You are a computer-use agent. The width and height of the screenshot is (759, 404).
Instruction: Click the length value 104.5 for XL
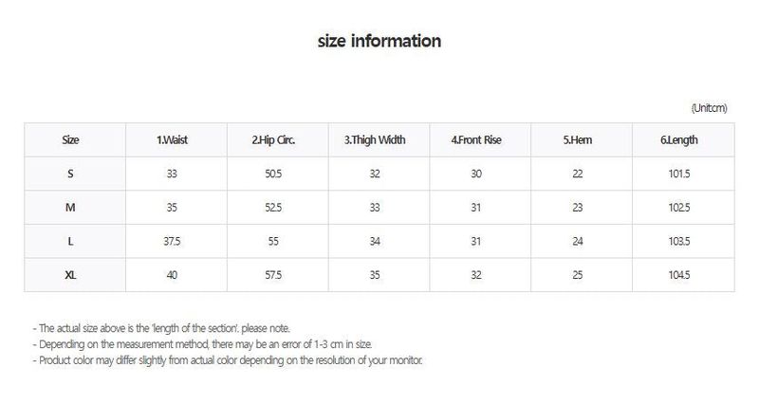pyautogui.click(x=679, y=275)
